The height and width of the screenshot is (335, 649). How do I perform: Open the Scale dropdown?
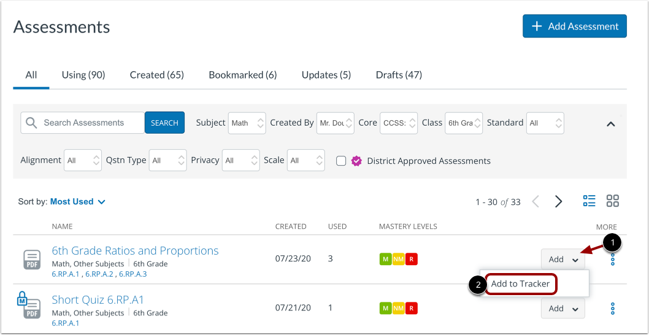(x=306, y=160)
